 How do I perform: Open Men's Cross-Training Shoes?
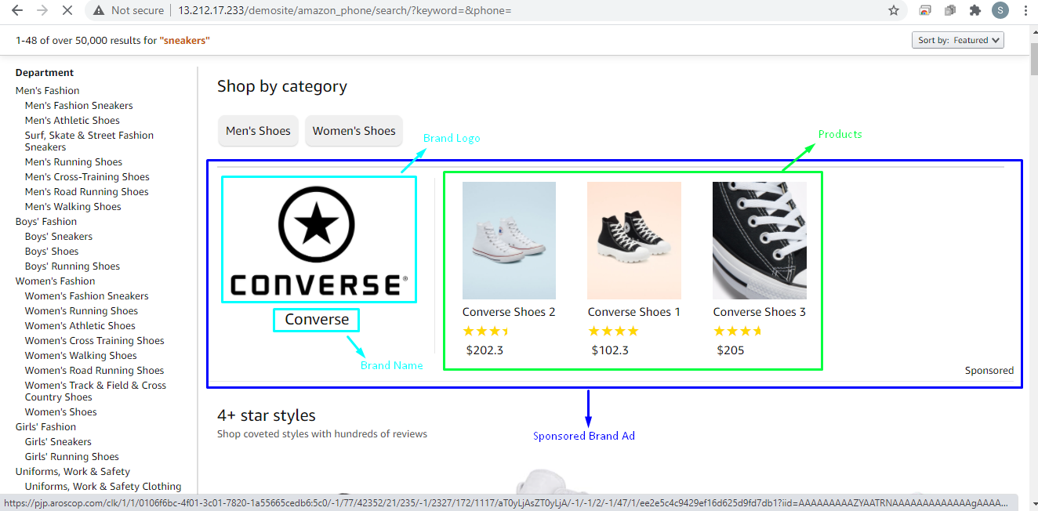tap(87, 177)
